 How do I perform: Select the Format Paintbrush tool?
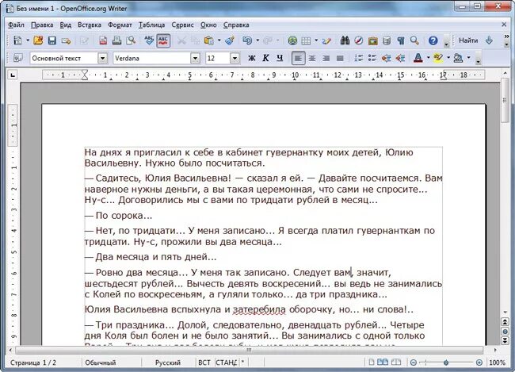(x=230, y=40)
